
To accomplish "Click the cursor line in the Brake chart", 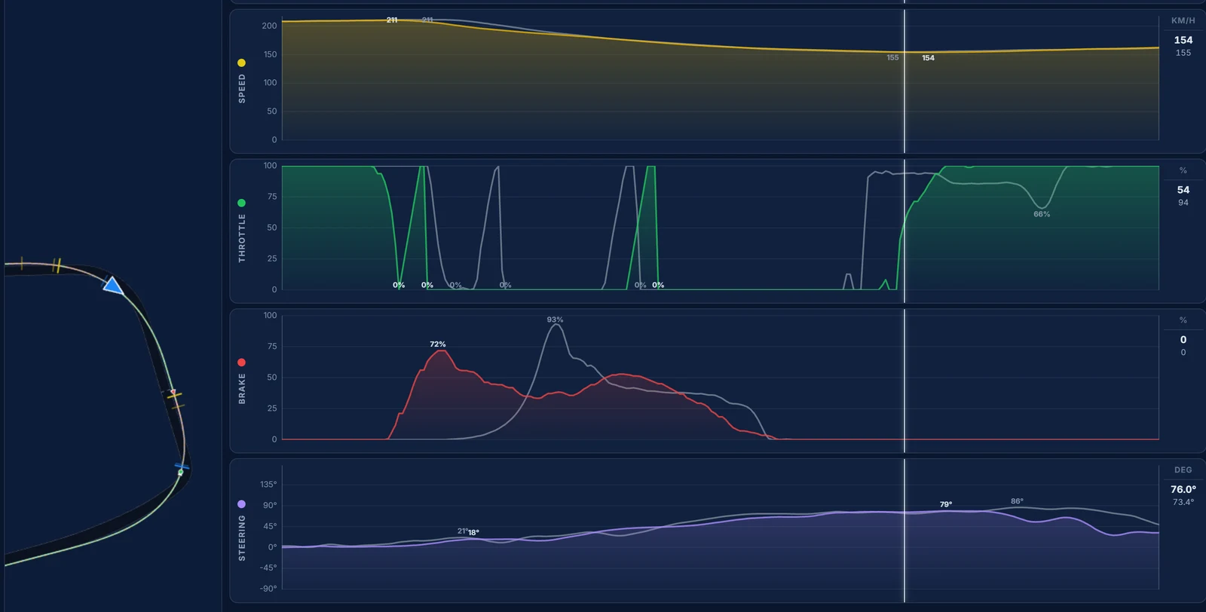I will point(904,381).
